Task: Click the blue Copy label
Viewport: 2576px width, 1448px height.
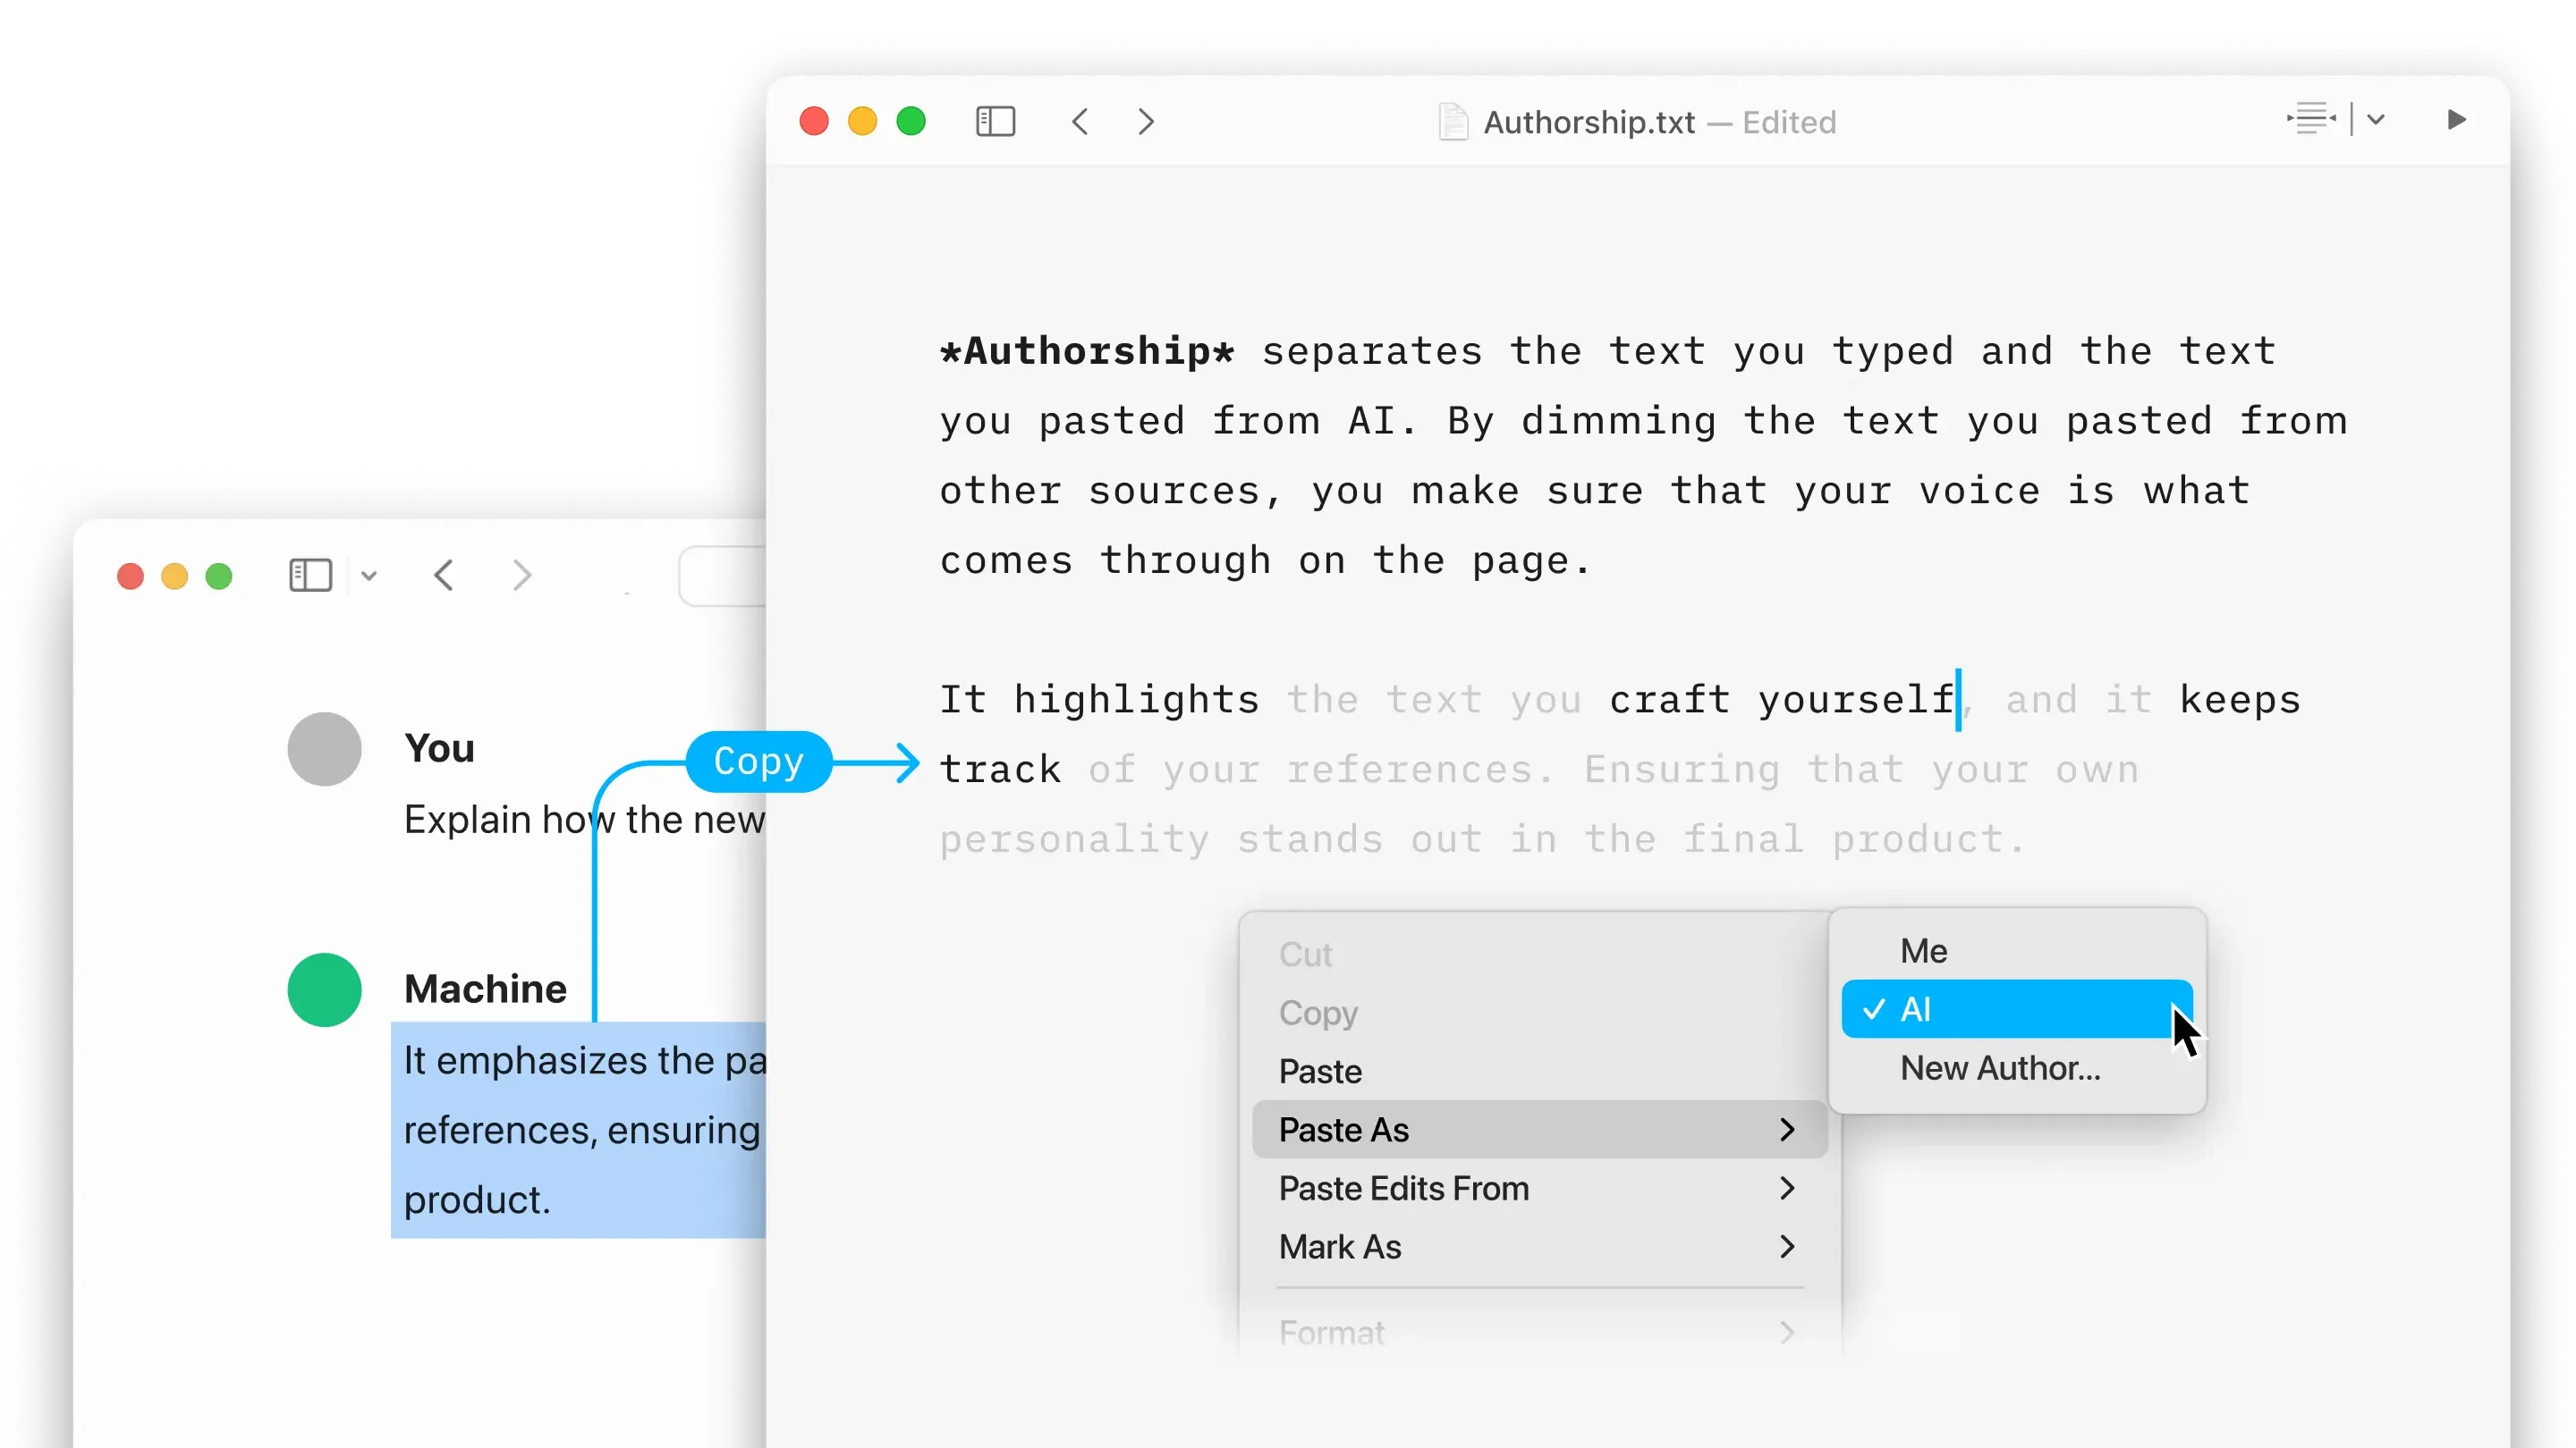Action: tap(759, 762)
